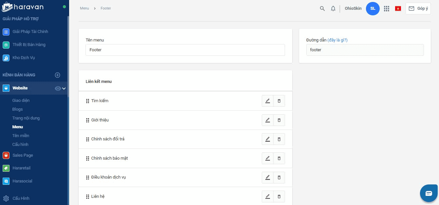
Task: Toggle the Website eye visibility icon
Action: (x=58, y=88)
